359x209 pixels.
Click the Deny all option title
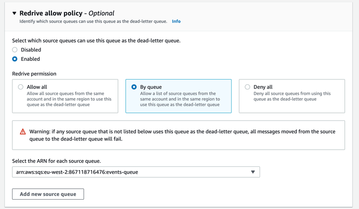263,87
